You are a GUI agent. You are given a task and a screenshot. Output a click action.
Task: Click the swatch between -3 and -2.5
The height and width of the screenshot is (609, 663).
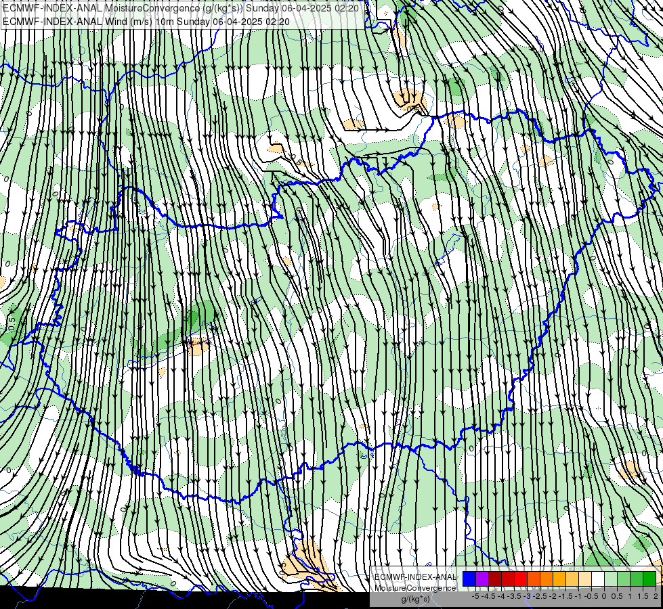[534, 579]
